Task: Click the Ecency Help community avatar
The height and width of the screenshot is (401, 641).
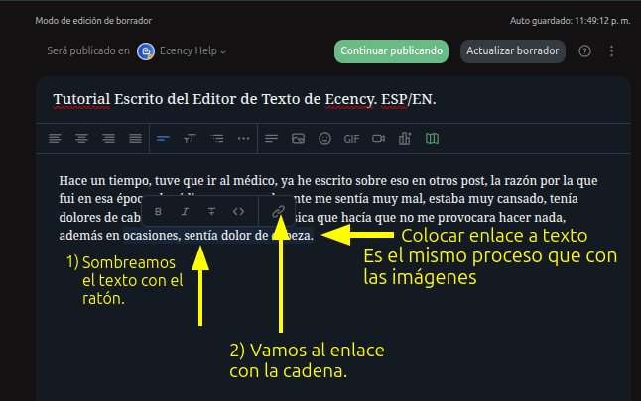Action: [x=146, y=51]
